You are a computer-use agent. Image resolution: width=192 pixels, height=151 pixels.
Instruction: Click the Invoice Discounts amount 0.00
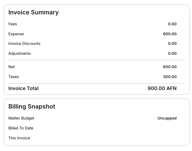172,43
